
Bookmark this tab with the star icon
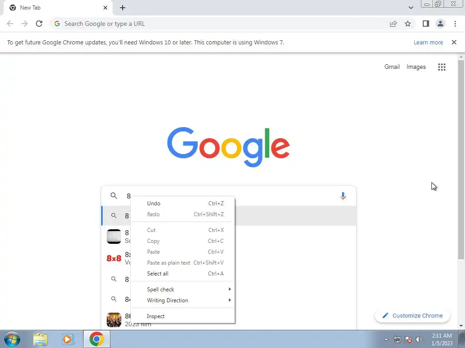[x=408, y=24]
